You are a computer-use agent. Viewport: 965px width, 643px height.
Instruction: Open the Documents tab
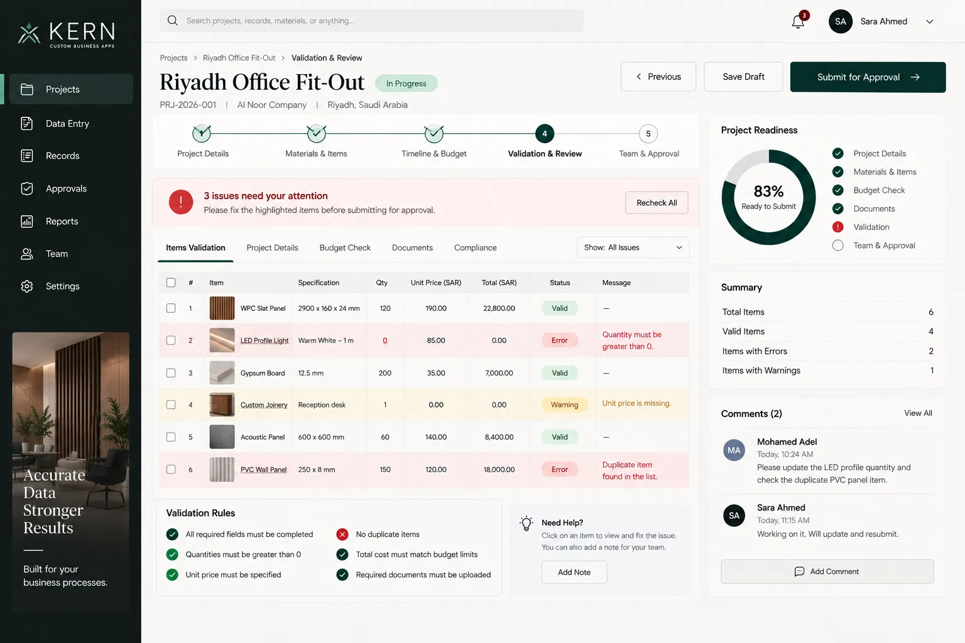[x=412, y=248]
